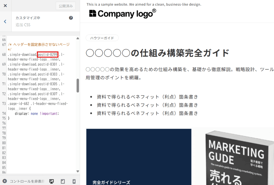This screenshot has height=185, width=274.
Task: Go back using the left chevron arrow
Action: (x=5, y=22)
